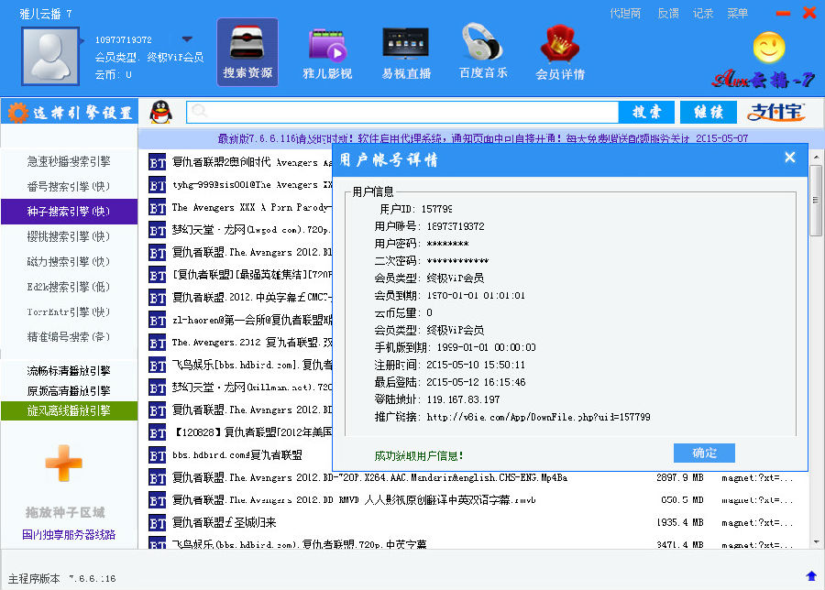Choose 流畅标清播放引擎 playback engine
This screenshot has width=825, height=590.
[x=69, y=371]
